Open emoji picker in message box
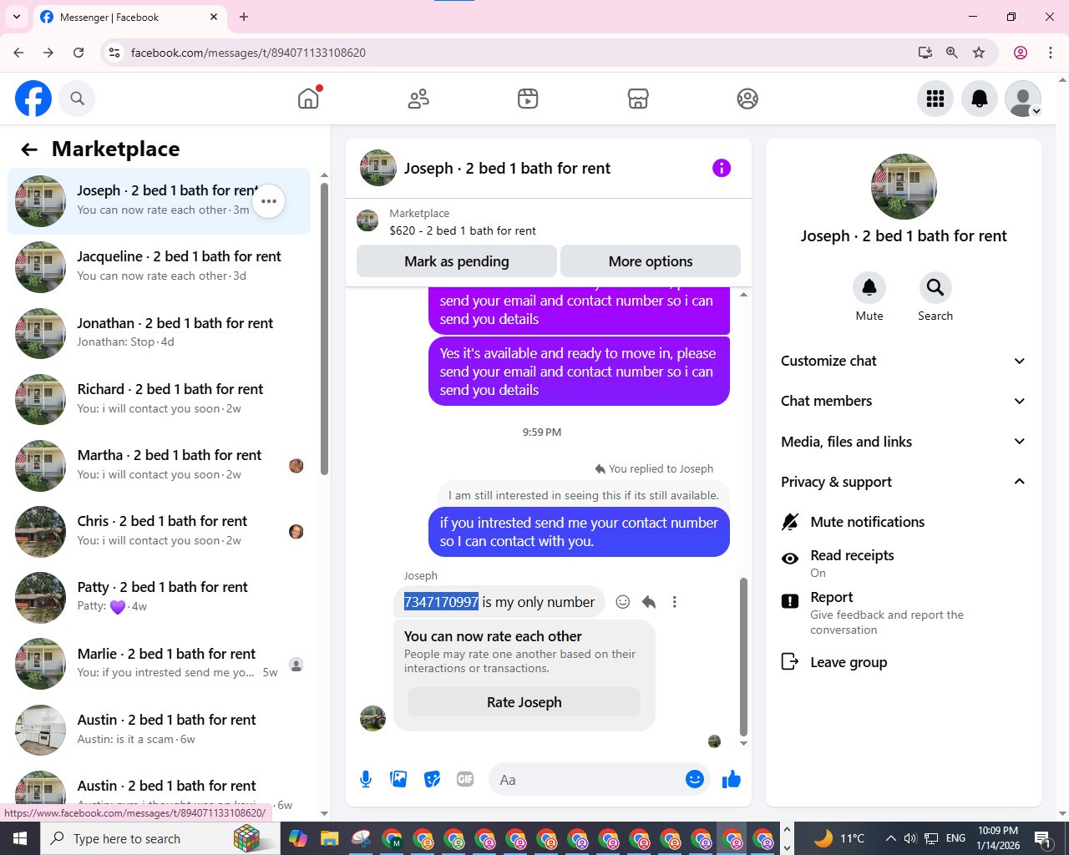Image resolution: width=1069 pixels, height=855 pixels. tap(695, 779)
